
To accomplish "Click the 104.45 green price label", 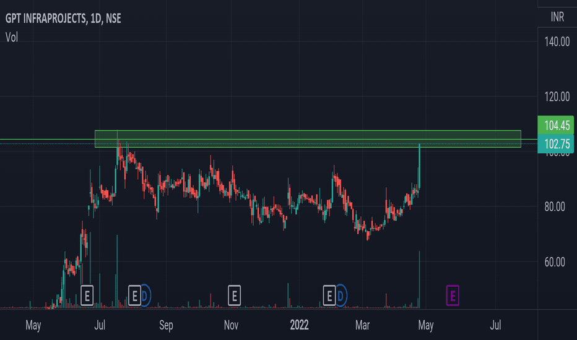I will point(556,125).
